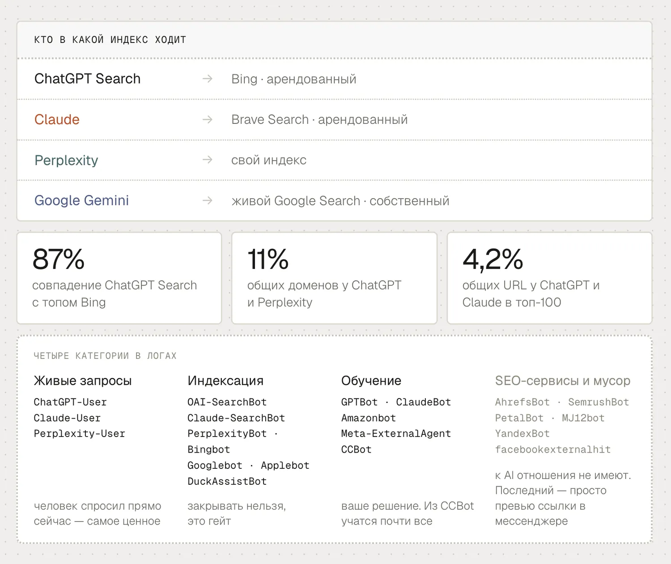Click the 'Amazonbot' entry

click(x=369, y=418)
